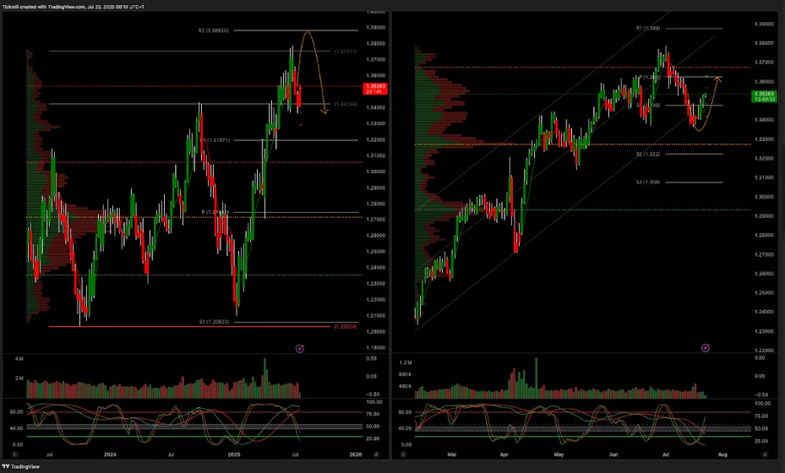The image size is (785, 473).
Task: Click the gray 1.37517 price level label
Action: tap(344, 52)
